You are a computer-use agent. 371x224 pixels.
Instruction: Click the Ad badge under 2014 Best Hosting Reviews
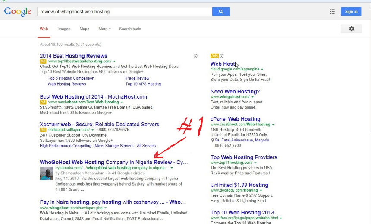tap(43, 61)
